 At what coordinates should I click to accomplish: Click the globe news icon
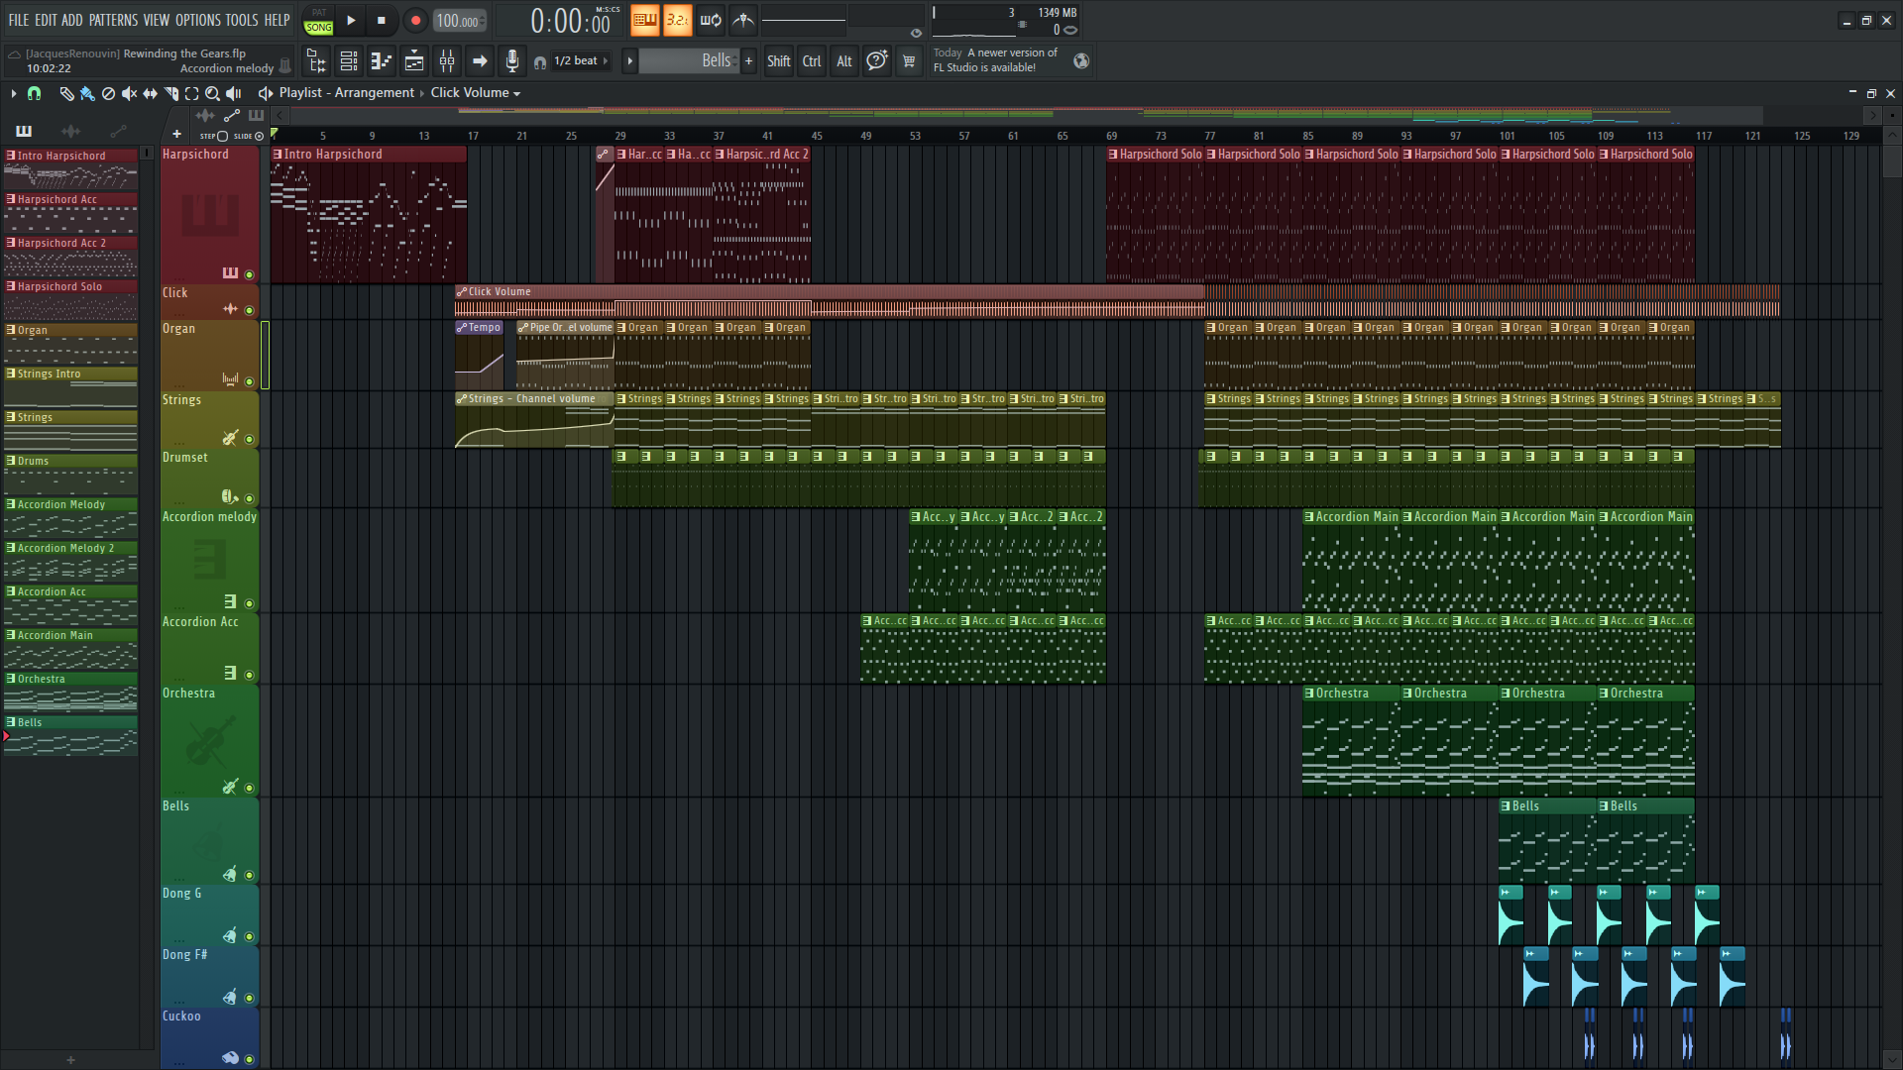click(1081, 61)
